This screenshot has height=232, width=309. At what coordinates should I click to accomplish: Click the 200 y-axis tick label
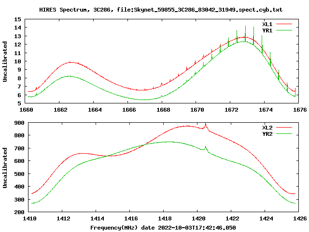(x=19, y=213)
